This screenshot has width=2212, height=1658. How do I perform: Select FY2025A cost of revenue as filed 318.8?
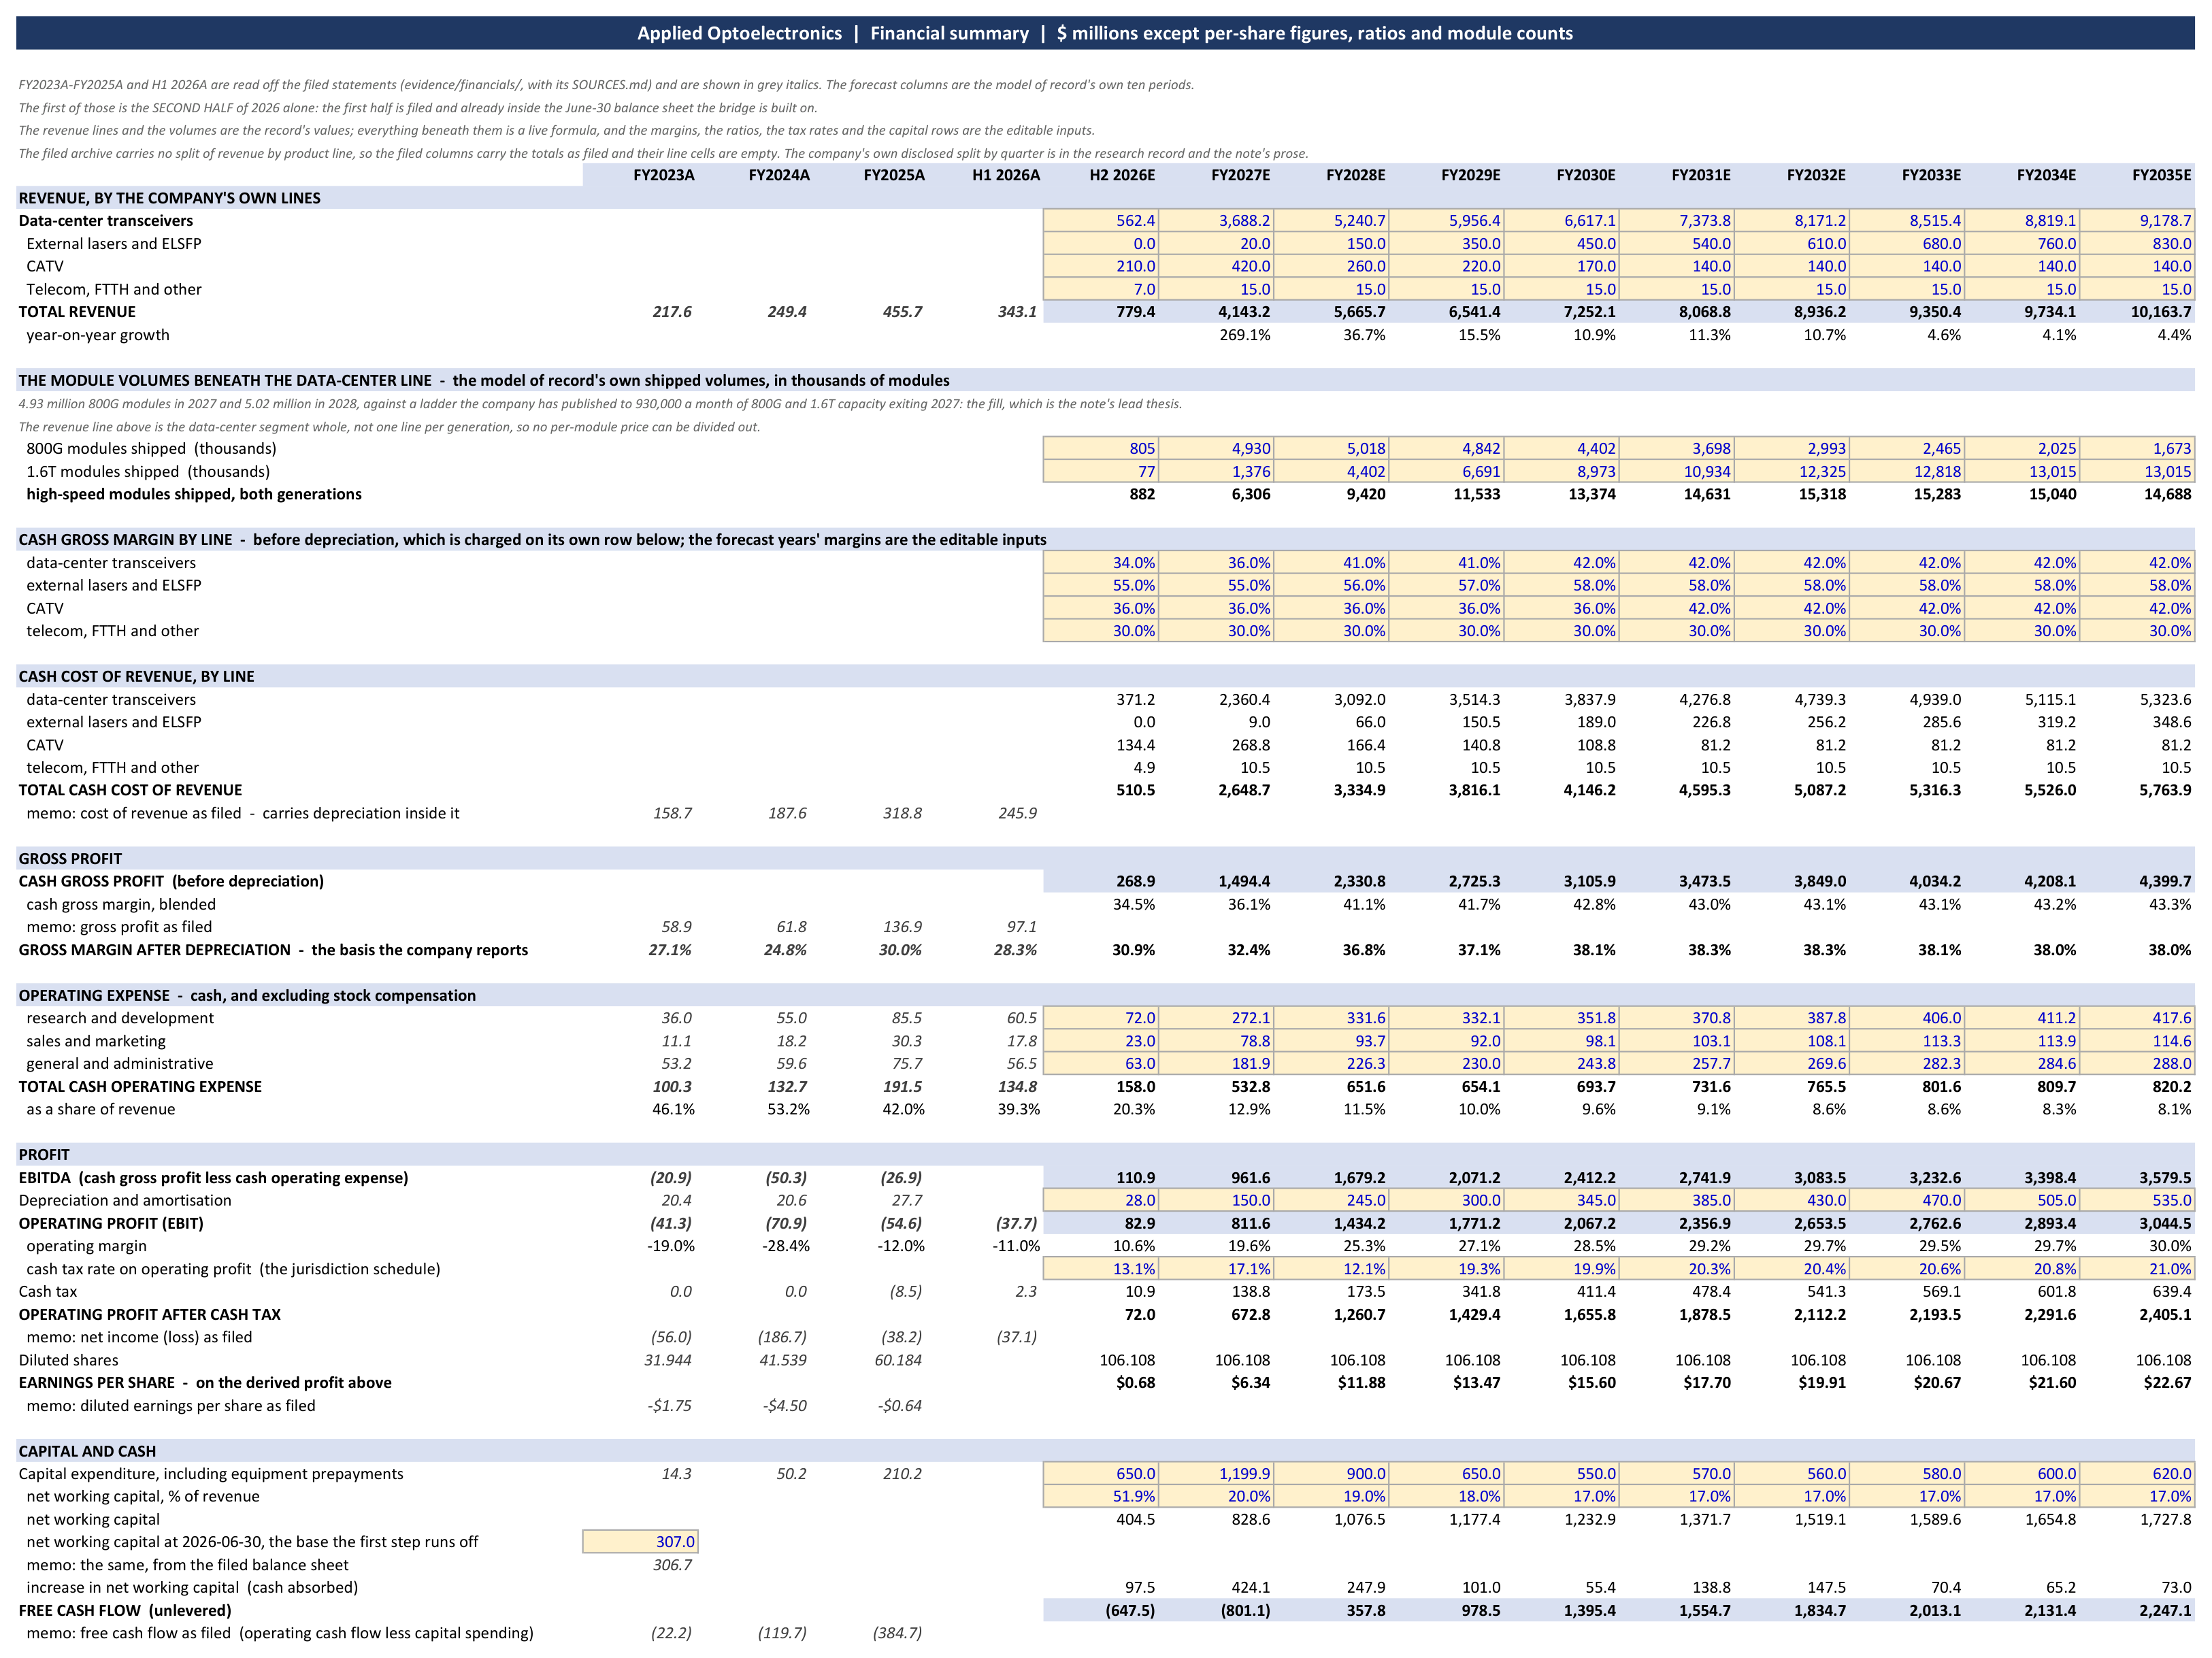pos(902,813)
